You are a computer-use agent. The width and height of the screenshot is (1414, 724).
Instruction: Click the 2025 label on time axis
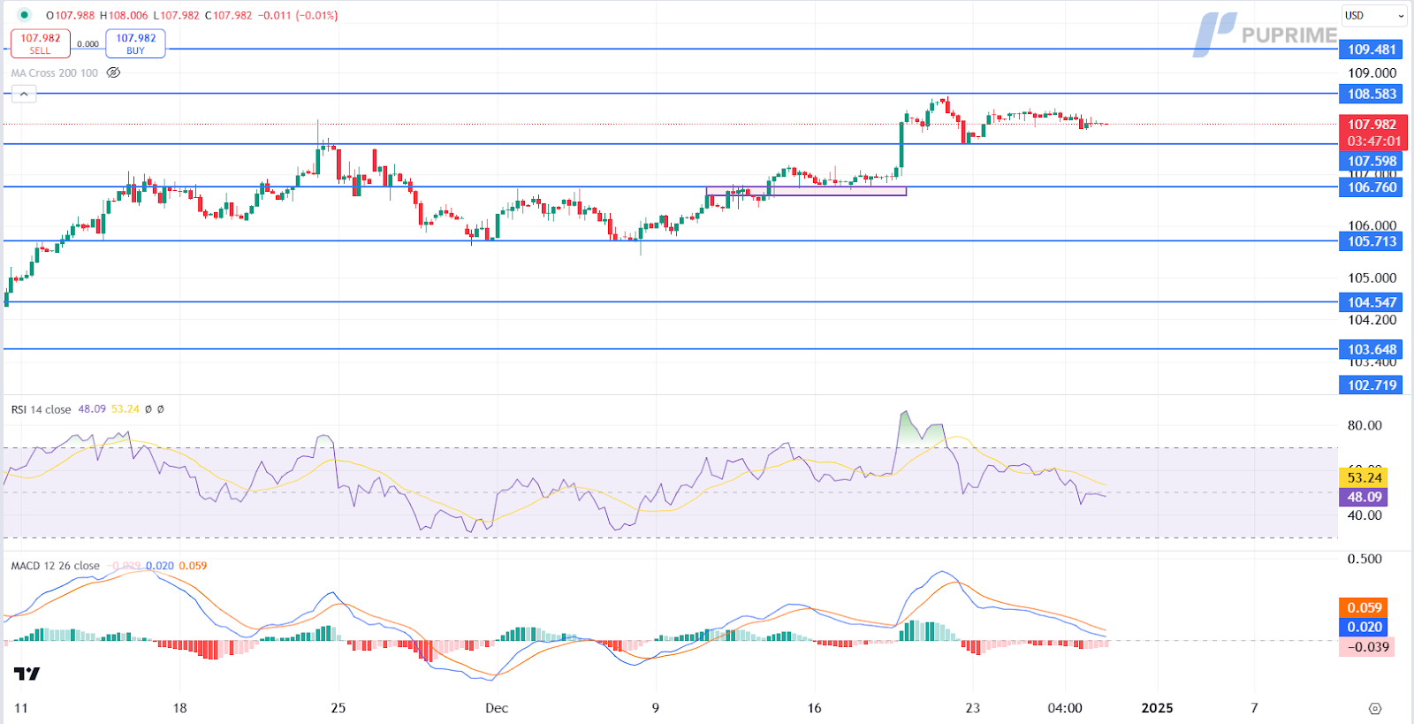(1157, 708)
